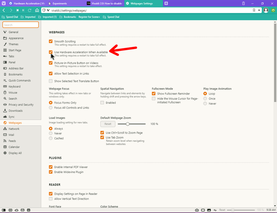Click the tab tiling status bar icon

(10, 210)
